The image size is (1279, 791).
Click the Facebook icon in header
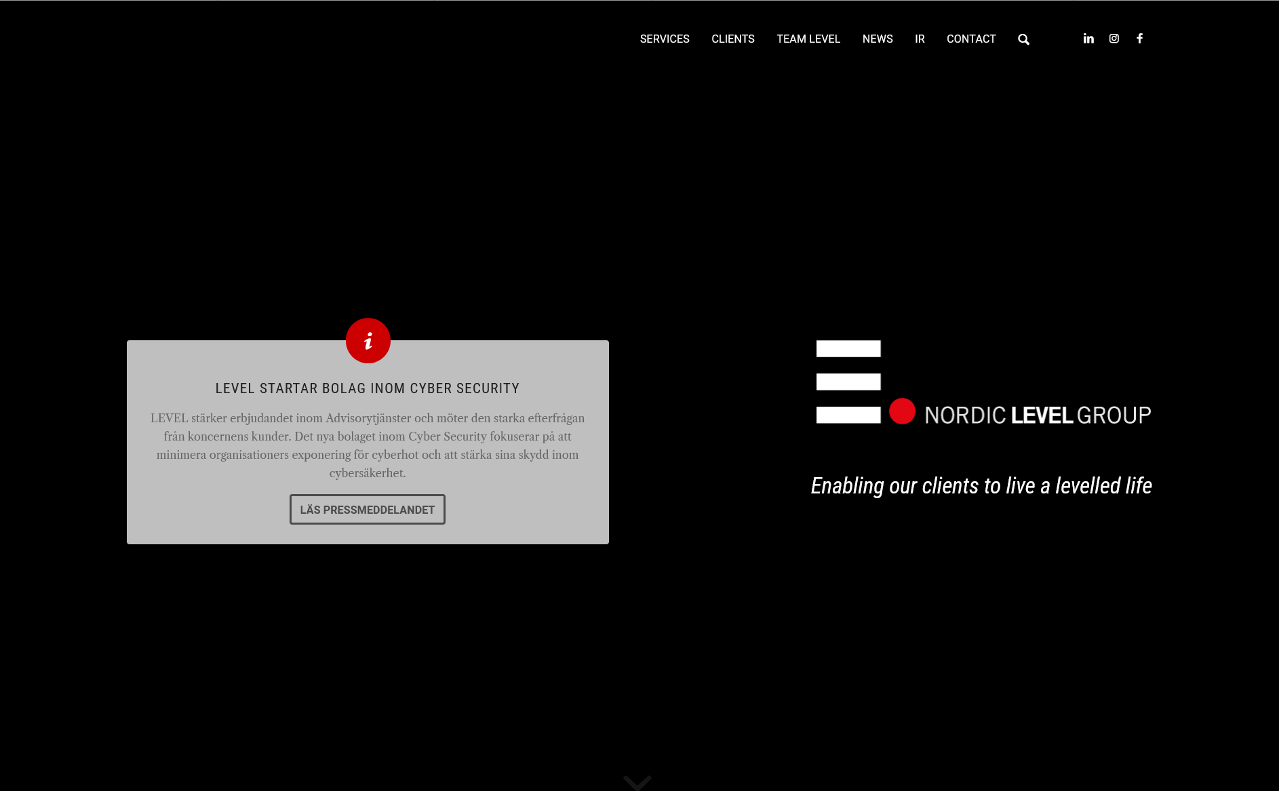(1140, 39)
